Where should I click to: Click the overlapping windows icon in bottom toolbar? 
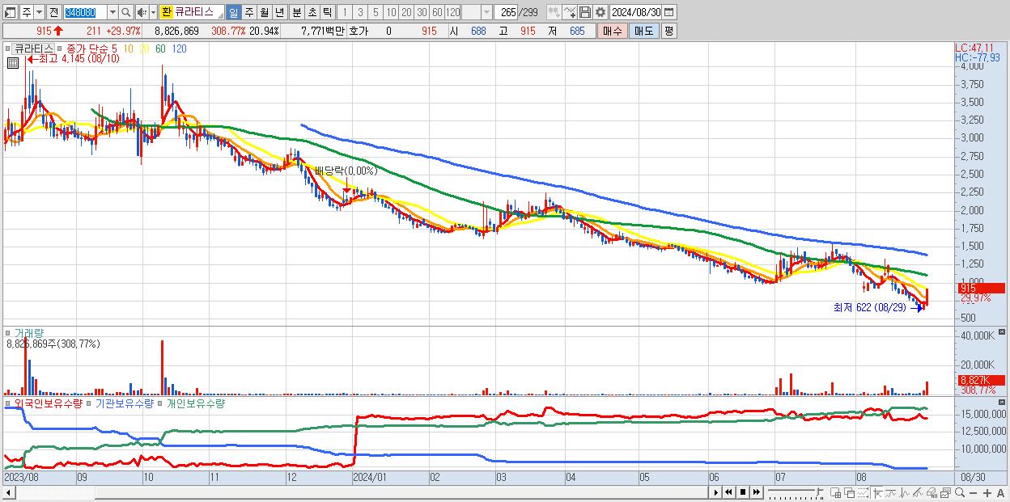coord(850,493)
